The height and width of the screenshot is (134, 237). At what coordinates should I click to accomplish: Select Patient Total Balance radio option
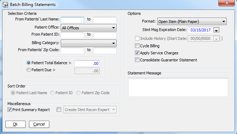[28, 63]
